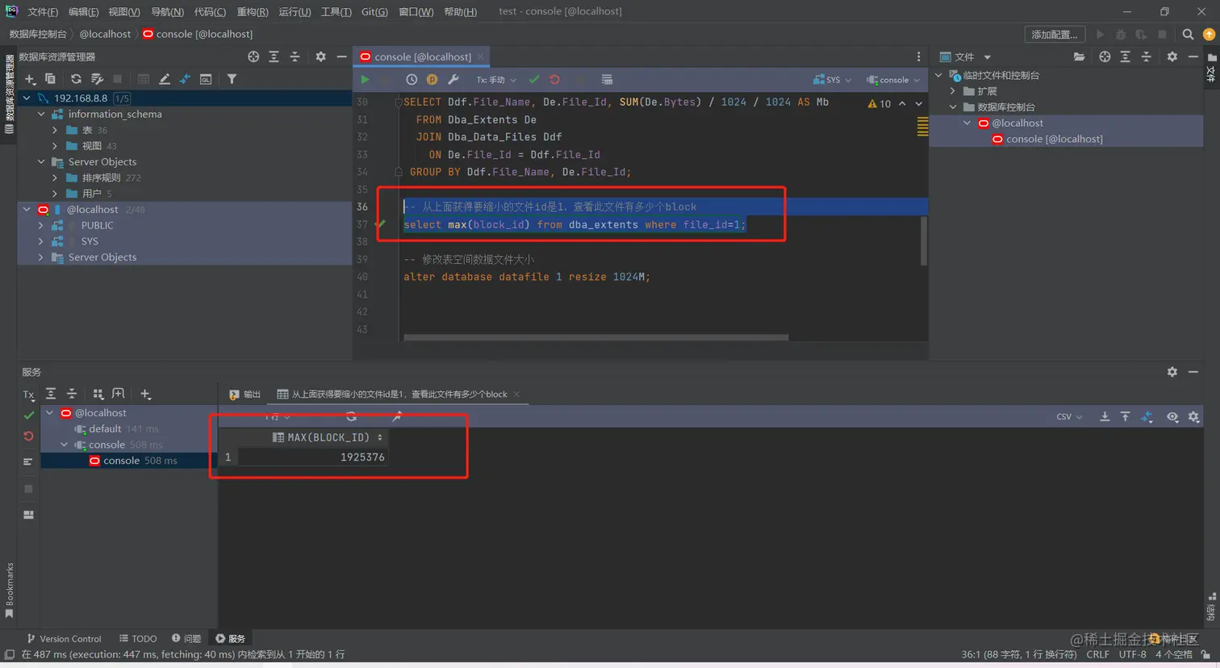
Task: Click the Tx transaction icon in Services toolbar
Action: pyautogui.click(x=29, y=395)
